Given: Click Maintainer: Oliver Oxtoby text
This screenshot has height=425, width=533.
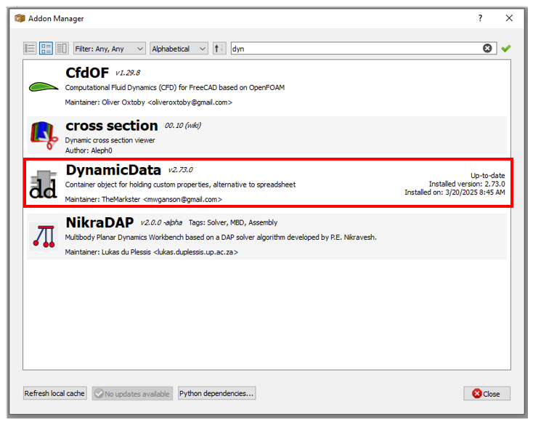Looking at the screenshot, I should [x=149, y=102].
